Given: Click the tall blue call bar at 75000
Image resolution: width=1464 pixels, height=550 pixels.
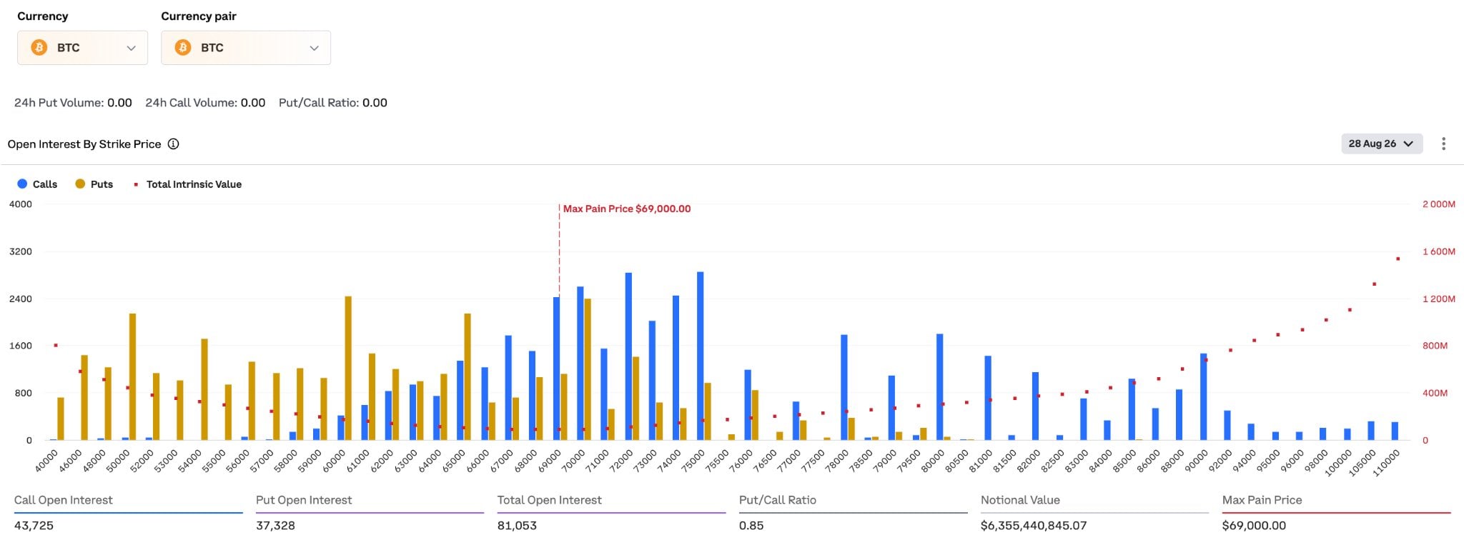Looking at the screenshot, I should [701, 356].
